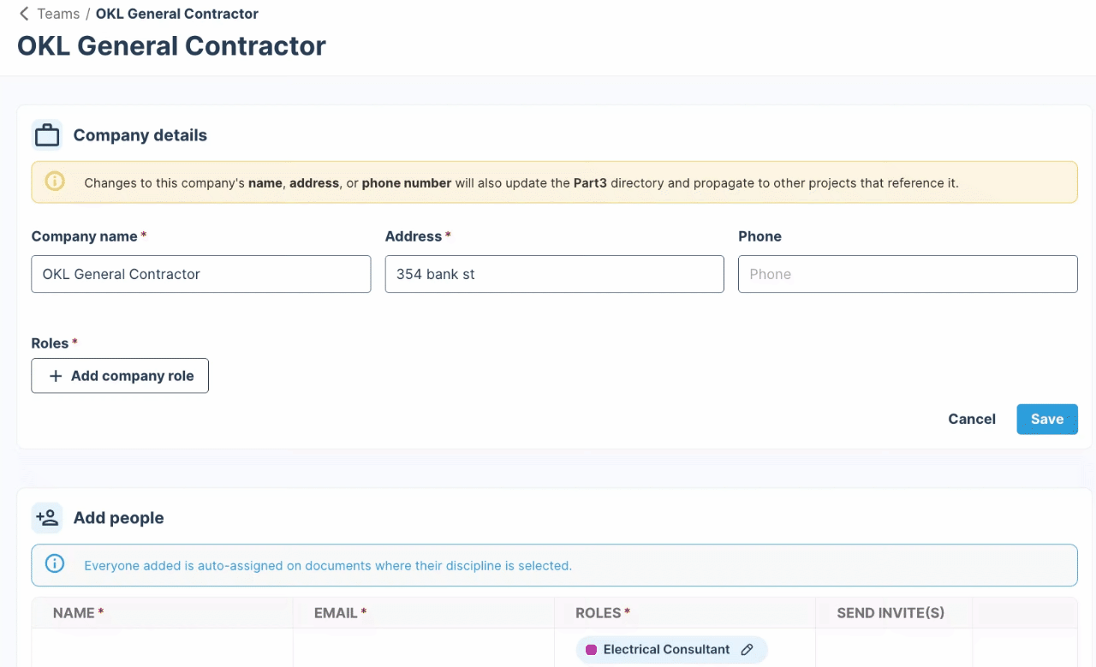
Task: Cancel the company details changes
Action: coord(972,419)
